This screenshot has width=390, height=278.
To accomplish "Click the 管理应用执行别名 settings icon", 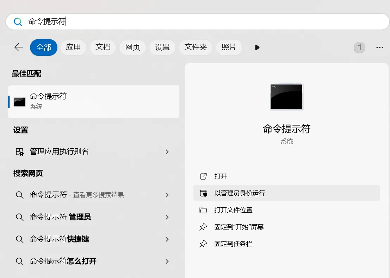I will [20, 152].
